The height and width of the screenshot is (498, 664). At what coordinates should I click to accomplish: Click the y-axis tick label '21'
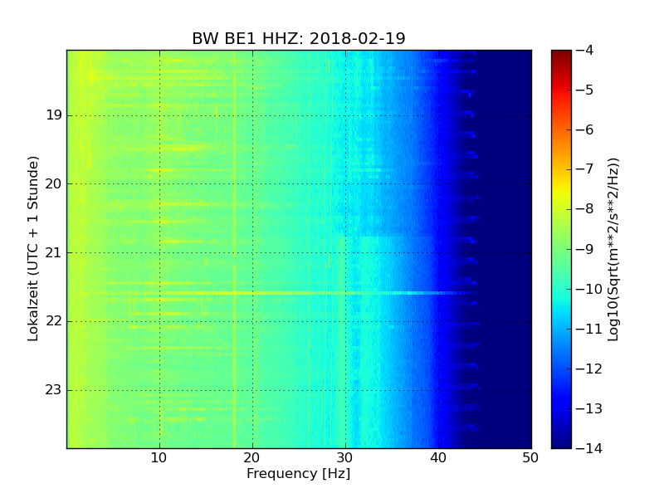pyautogui.click(x=54, y=253)
